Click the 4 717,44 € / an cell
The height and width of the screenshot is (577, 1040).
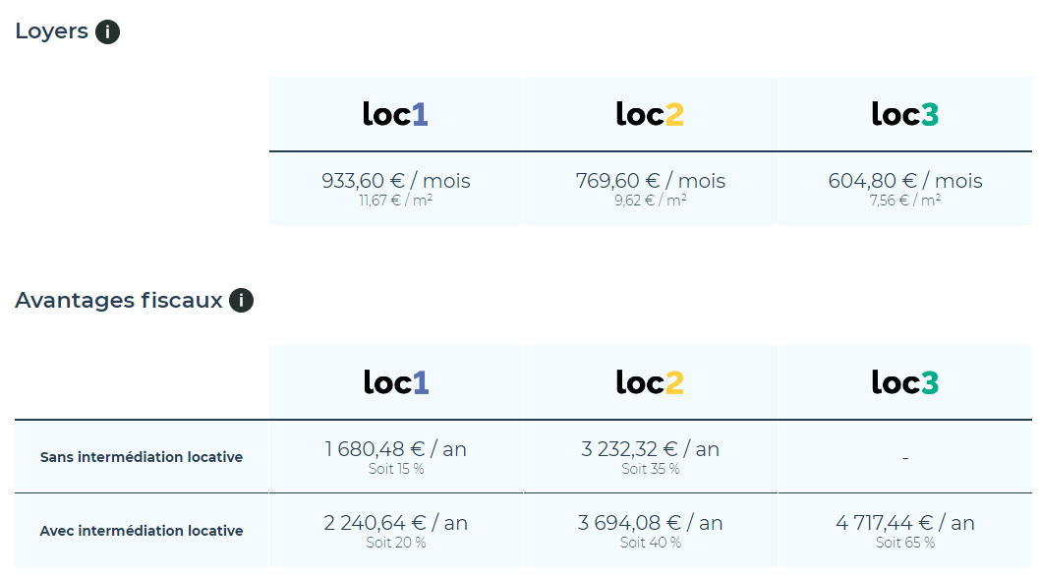pyautogui.click(x=904, y=530)
